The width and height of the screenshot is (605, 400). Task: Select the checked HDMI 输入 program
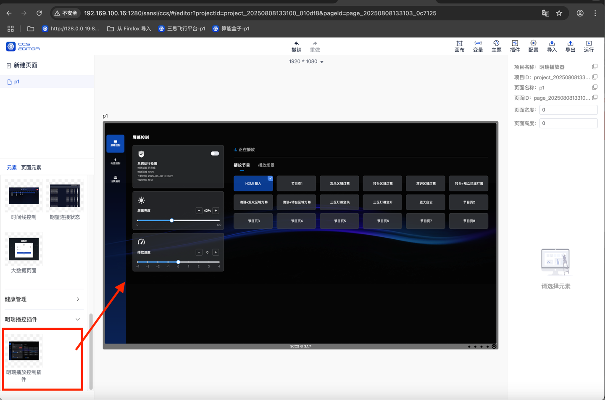[x=253, y=183]
